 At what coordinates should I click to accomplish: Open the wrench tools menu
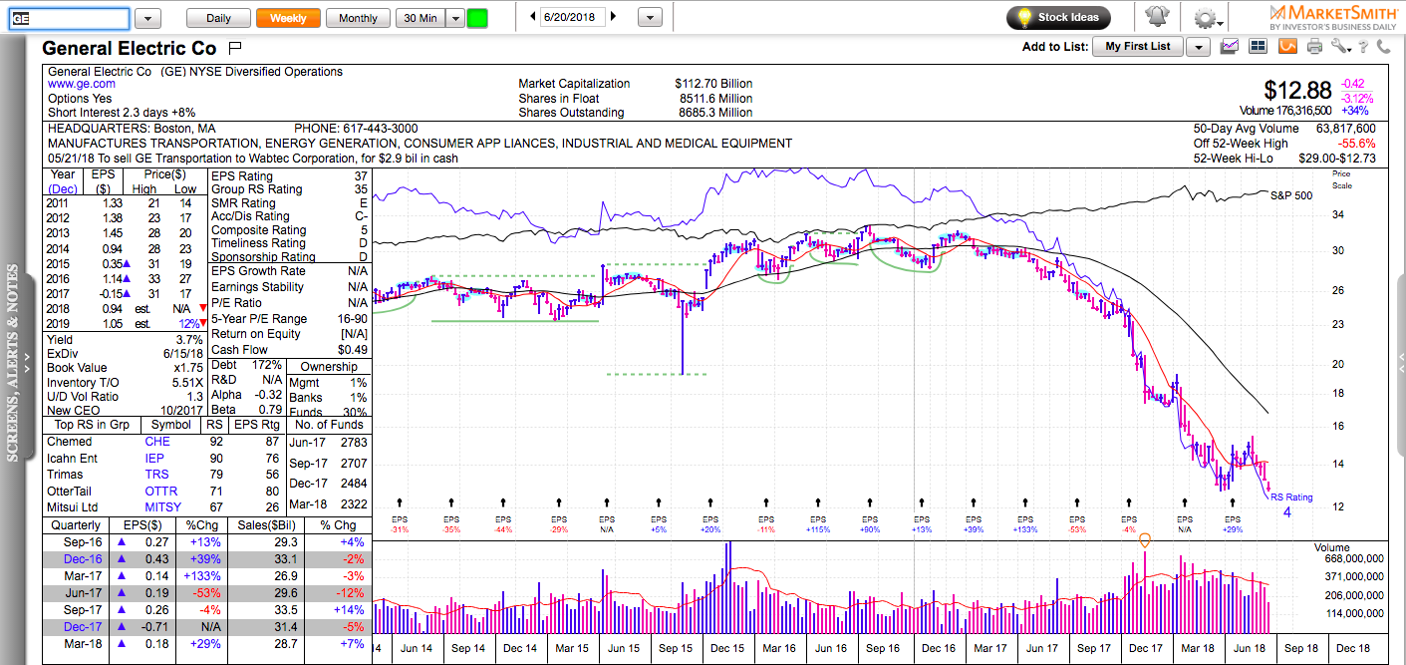(x=1340, y=46)
